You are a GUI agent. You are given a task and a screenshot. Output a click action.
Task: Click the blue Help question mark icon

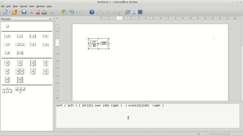(92, 12)
